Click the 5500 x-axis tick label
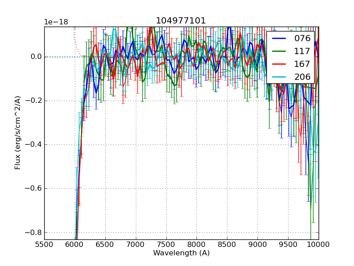Viewport: 354px width, 266px height. click(44, 244)
